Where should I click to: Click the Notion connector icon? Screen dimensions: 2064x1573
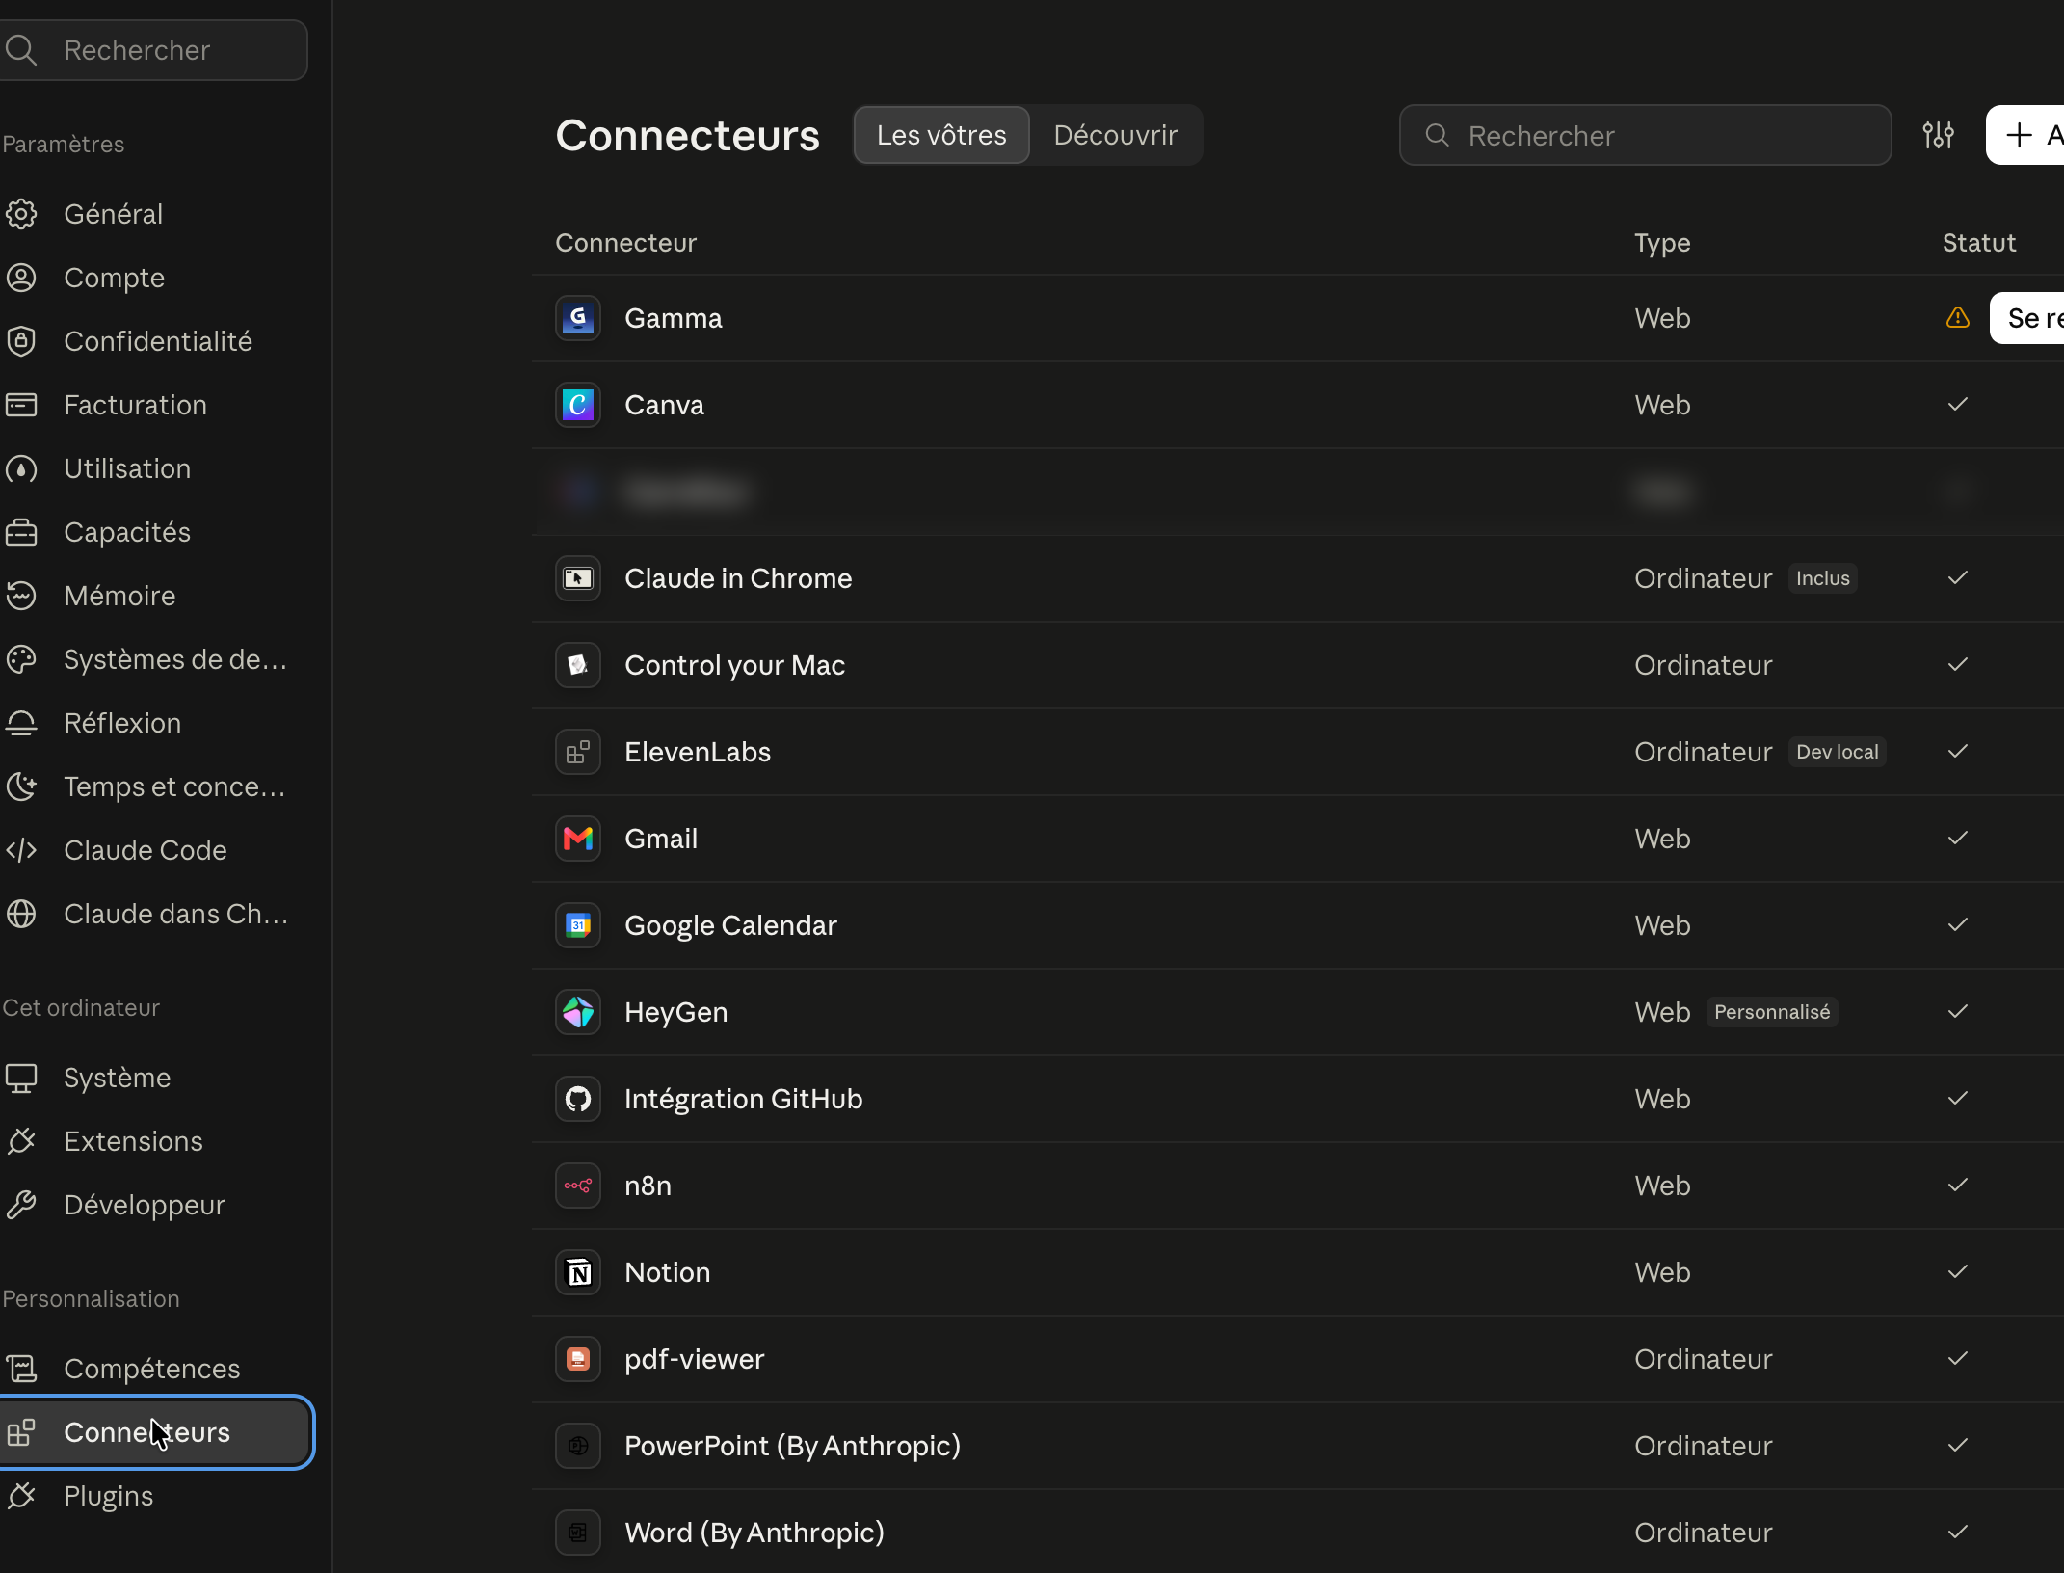[578, 1272]
